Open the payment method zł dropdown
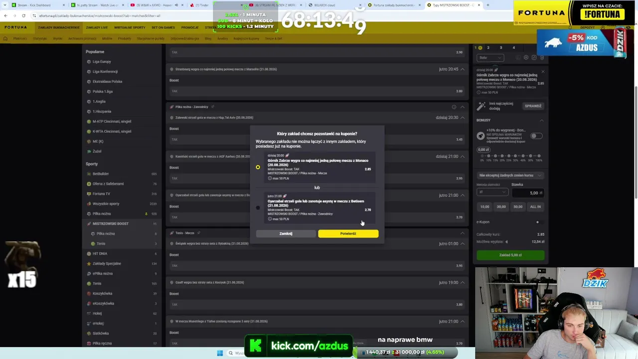Viewport: 638px width, 359px height. [x=492, y=192]
